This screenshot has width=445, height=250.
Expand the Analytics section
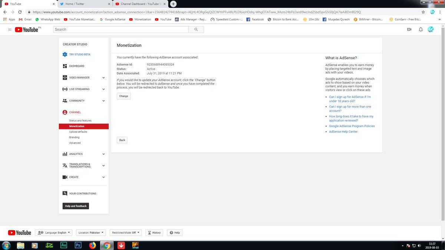(x=103, y=154)
